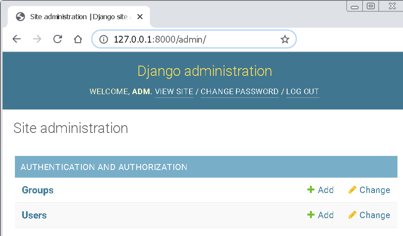
Task: Click the green plus icon for Groups
Action: [311, 190]
